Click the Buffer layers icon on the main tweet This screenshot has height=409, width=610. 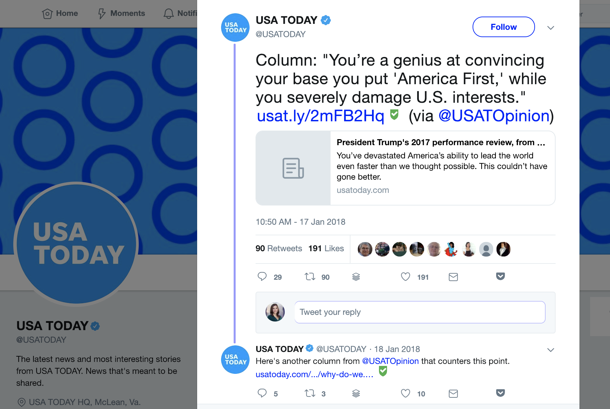356,277
